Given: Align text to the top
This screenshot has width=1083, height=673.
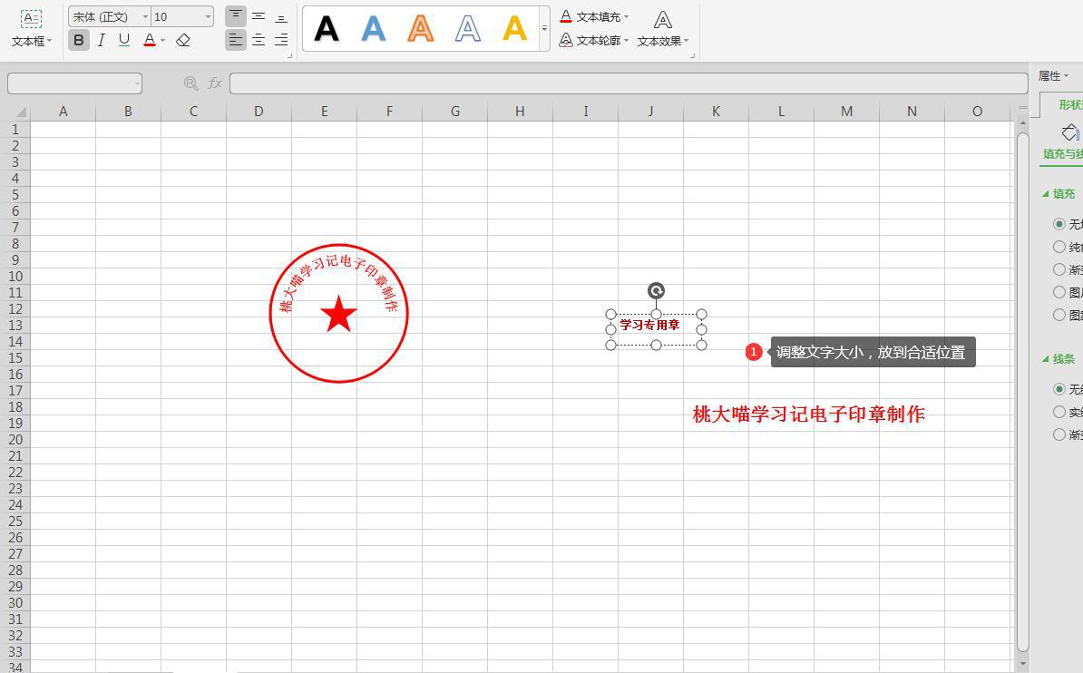Looking at the screenshot, I should (236, 16).
